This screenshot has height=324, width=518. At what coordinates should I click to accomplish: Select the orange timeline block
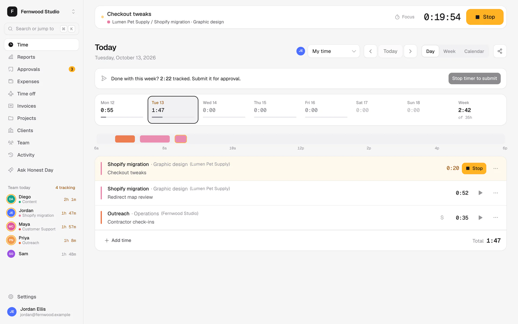(125, 139)
